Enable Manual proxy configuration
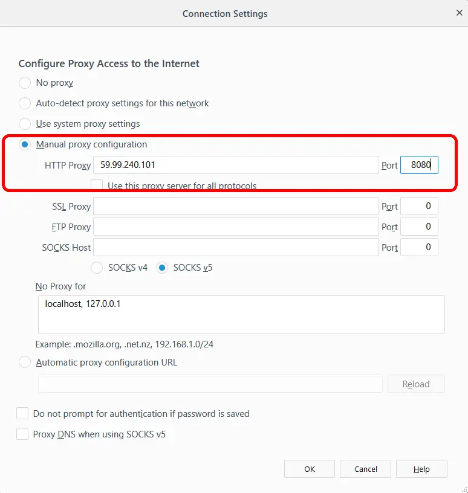This screenshot has height=493, width=468. point(24,144)
